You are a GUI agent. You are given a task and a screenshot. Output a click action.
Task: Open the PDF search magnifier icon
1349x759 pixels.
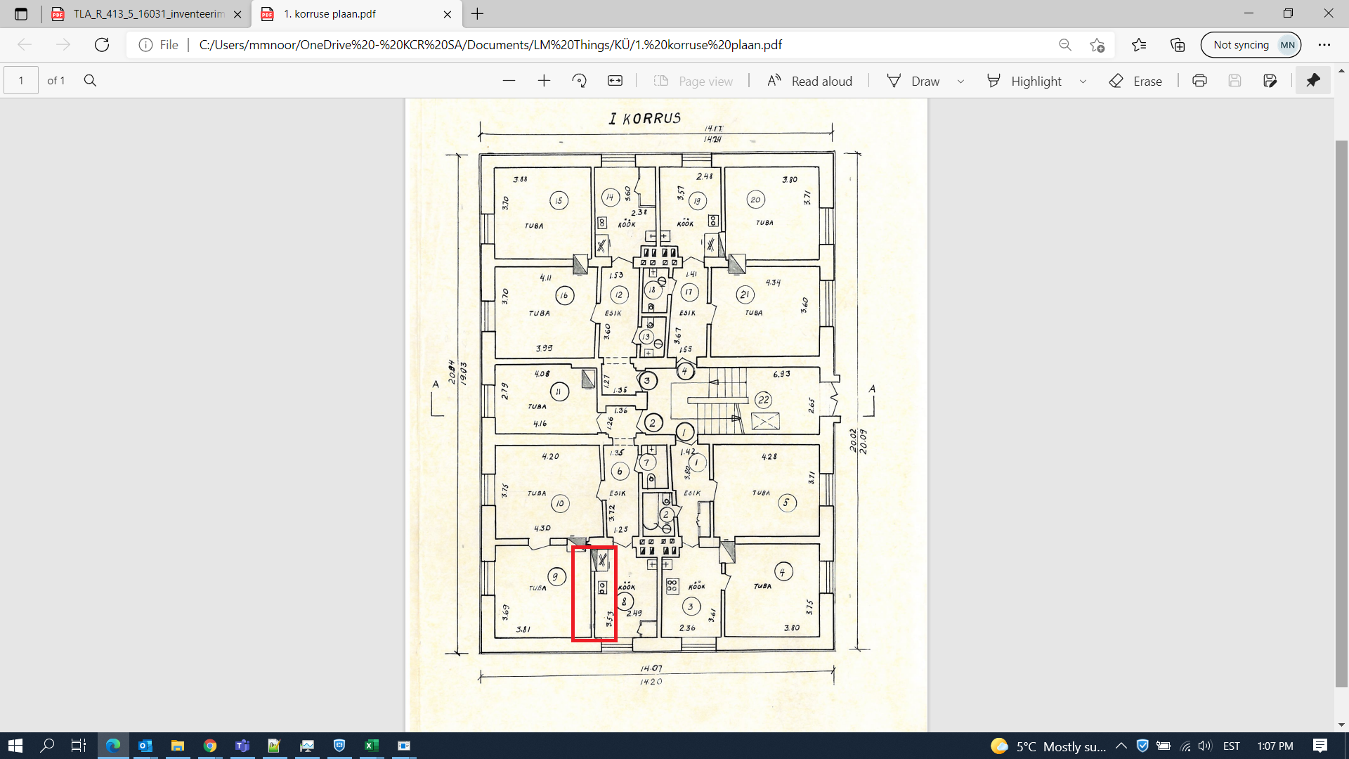click(x=90, y=81)
